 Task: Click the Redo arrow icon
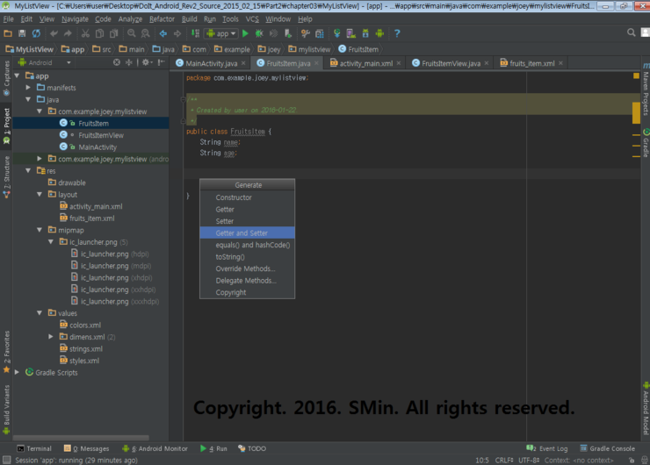(68, 33)
